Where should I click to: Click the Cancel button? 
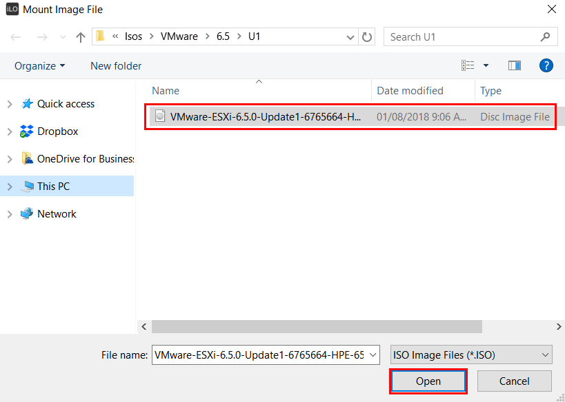pos(514,381)
